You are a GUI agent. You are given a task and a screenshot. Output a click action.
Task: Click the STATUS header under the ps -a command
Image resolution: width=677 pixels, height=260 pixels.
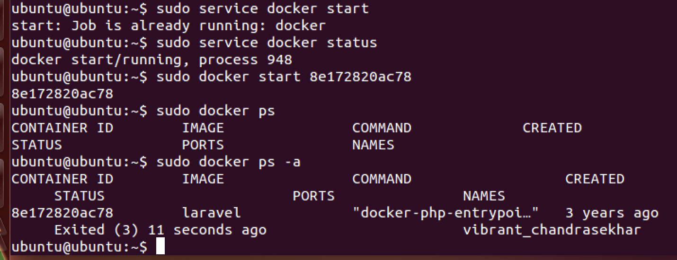(79, 196)
